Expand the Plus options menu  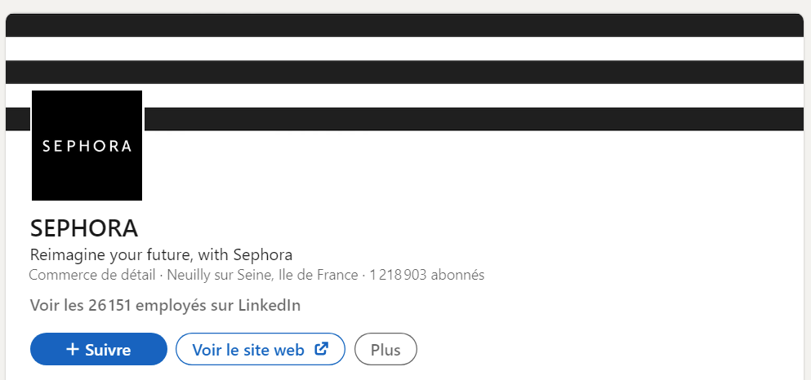click(385, 349)
